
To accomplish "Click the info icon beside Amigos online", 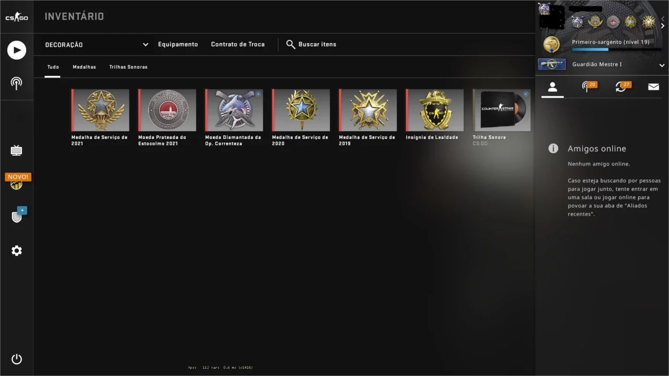I will [x=553, y=148].
